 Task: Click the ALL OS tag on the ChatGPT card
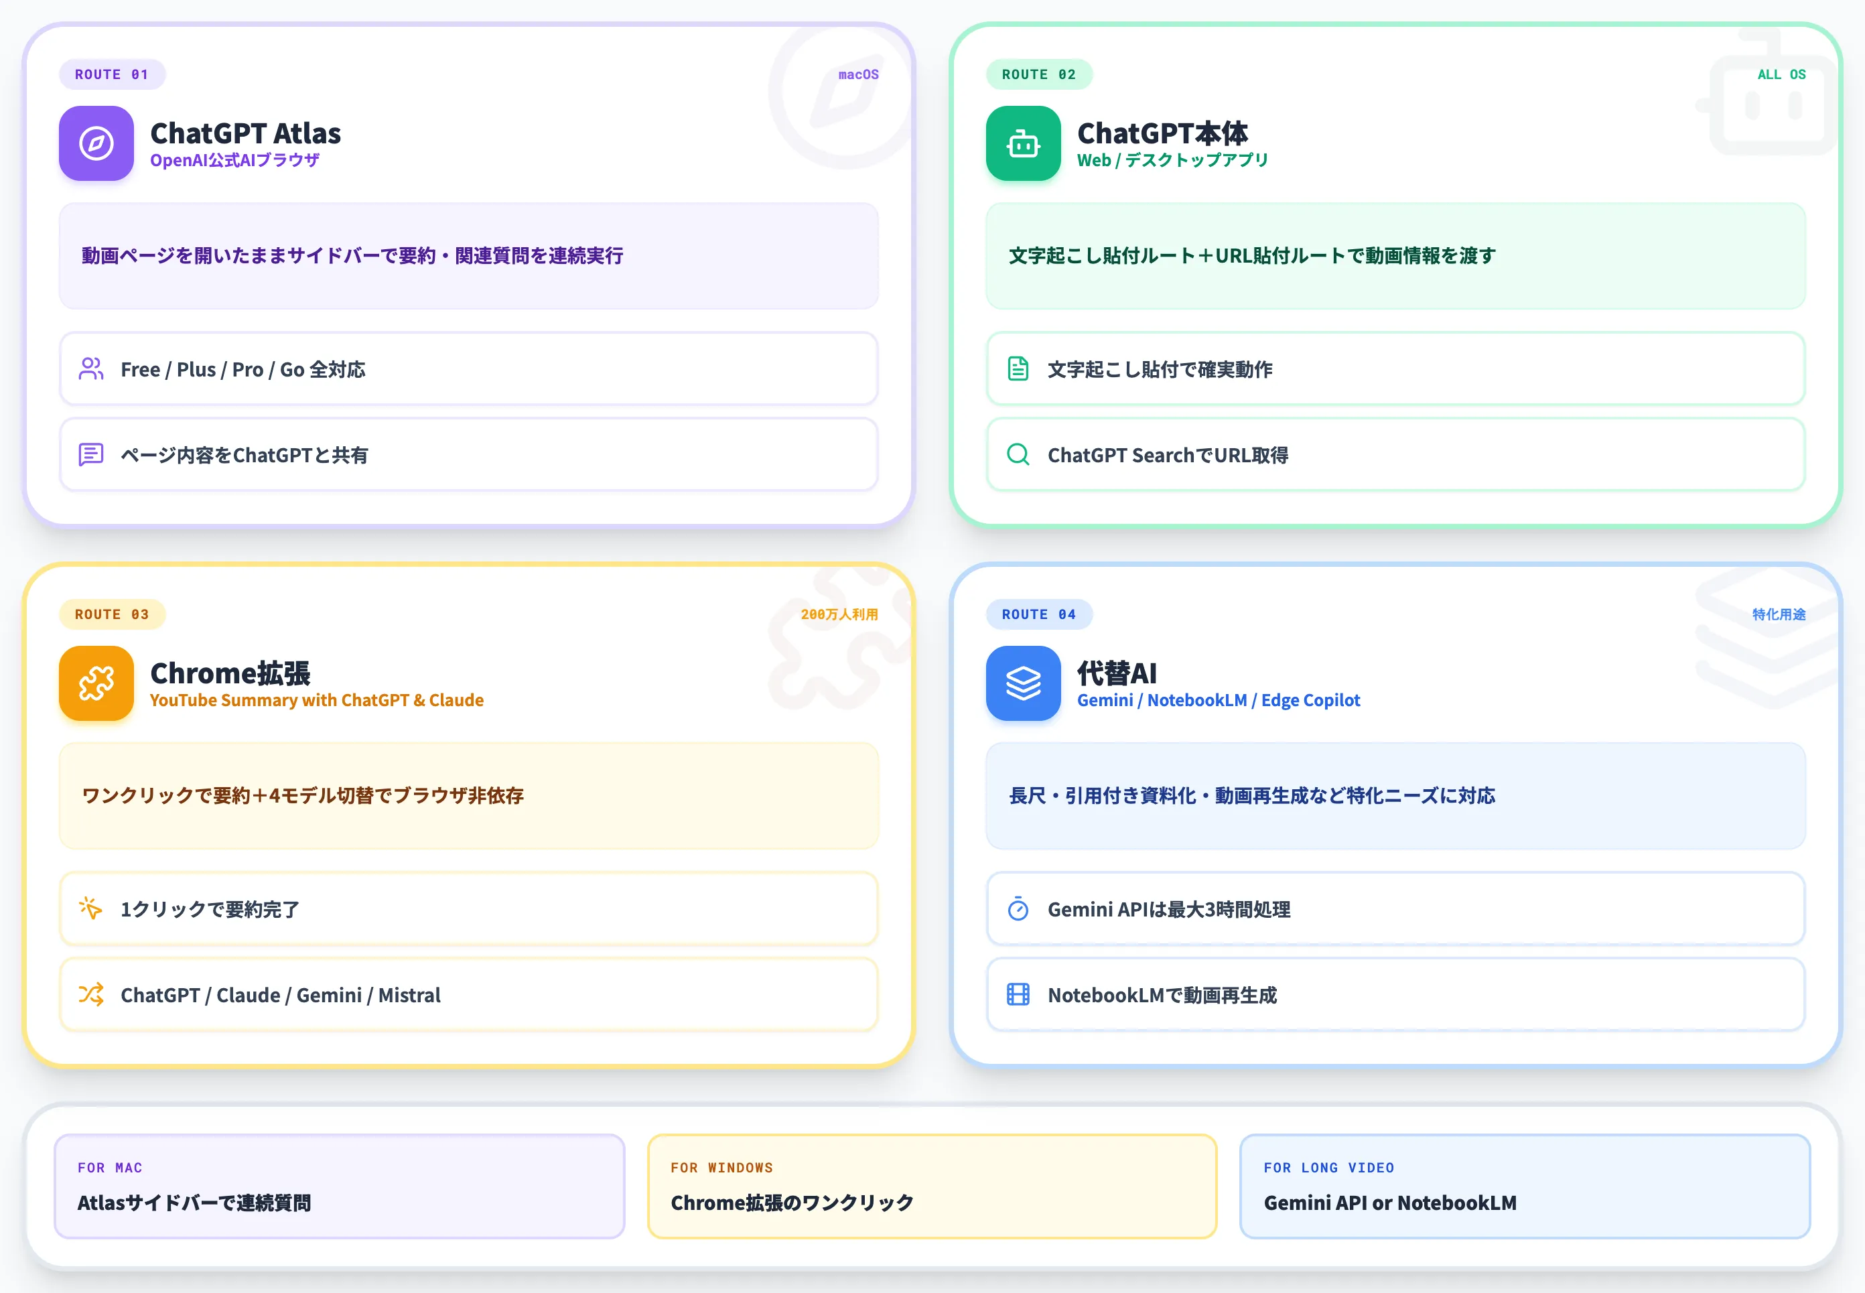click(1781, 74)
